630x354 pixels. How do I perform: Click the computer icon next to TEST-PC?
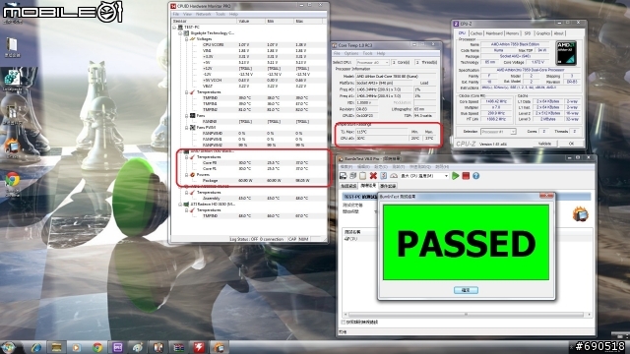click(180, 27)
